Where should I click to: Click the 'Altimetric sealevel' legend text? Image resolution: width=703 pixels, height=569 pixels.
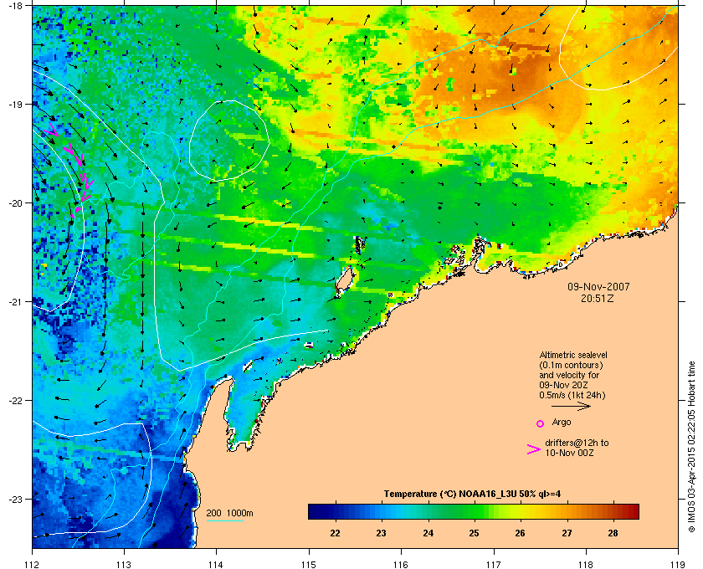click(x=573, y=355)
